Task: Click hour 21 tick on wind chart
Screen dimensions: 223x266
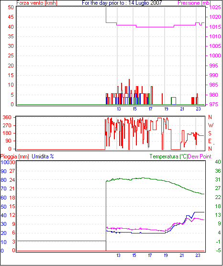Action: [182, 109]
